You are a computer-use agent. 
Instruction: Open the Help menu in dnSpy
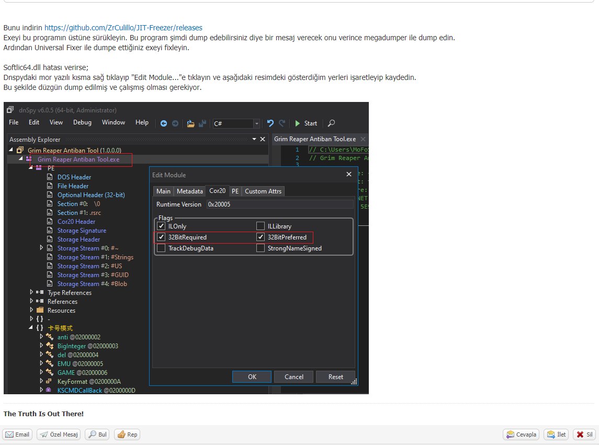pyautogui.click(x=142, y=122)
